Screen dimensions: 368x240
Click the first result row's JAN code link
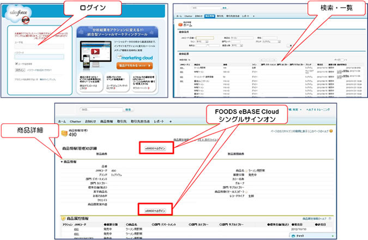182,68
